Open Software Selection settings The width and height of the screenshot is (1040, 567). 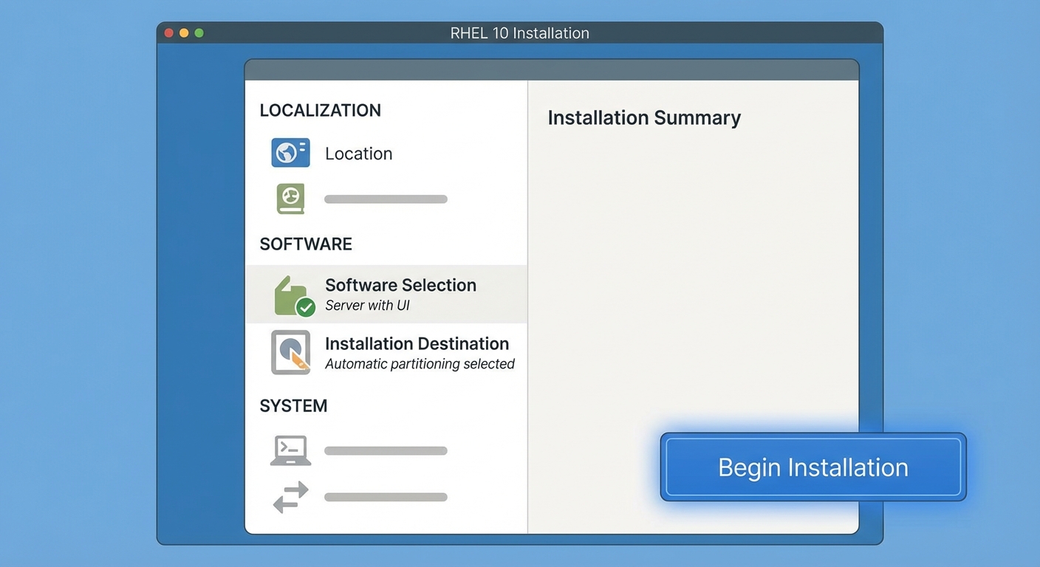click(386, 295)
